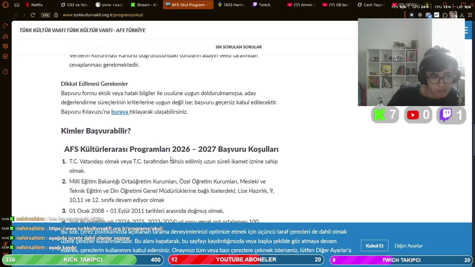Image resolution: width=475 pixels, height=267 pixels.
Task: Click the list item starting 'T.C. Vatandaşı olmak'
Action: [173, 166]
